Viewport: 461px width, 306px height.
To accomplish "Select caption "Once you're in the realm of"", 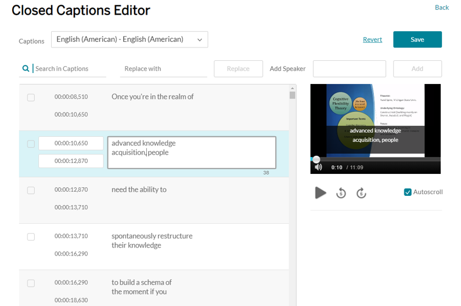I will (152, 97).
